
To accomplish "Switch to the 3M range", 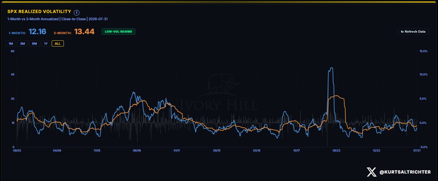I will [22, 43].
